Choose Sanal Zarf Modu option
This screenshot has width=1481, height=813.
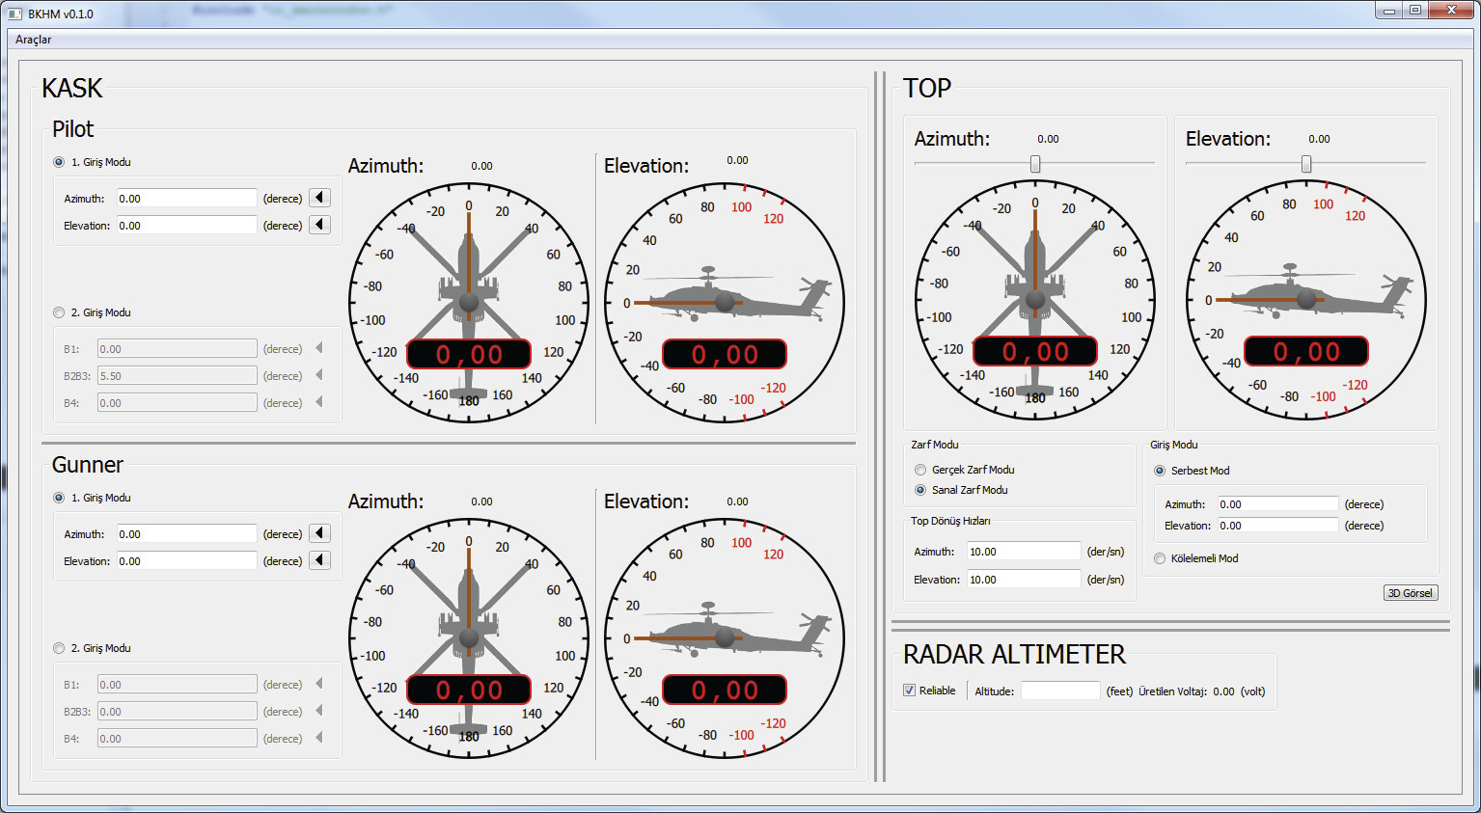(919, 490)
